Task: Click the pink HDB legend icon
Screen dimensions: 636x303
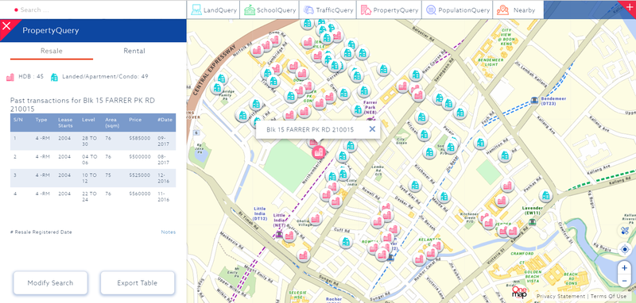Action: pos(10,77)
